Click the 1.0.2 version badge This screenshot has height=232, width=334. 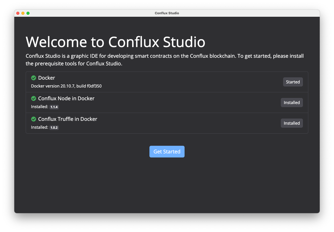[x=54, y=128]
